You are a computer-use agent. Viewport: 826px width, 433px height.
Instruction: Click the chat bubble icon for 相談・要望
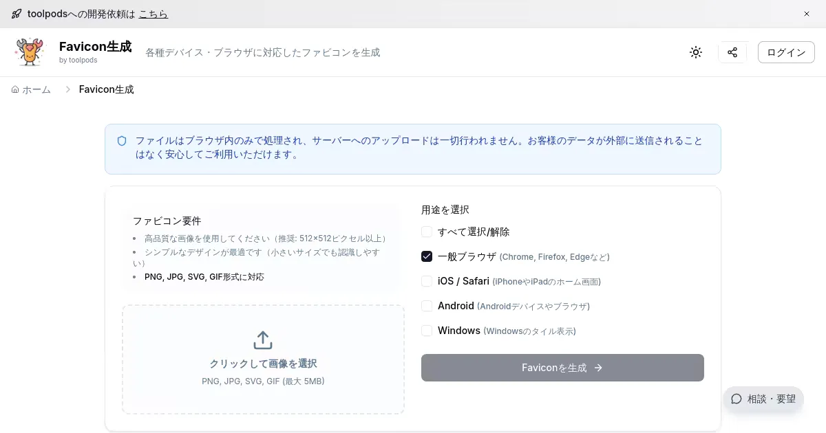pos(737,399)
